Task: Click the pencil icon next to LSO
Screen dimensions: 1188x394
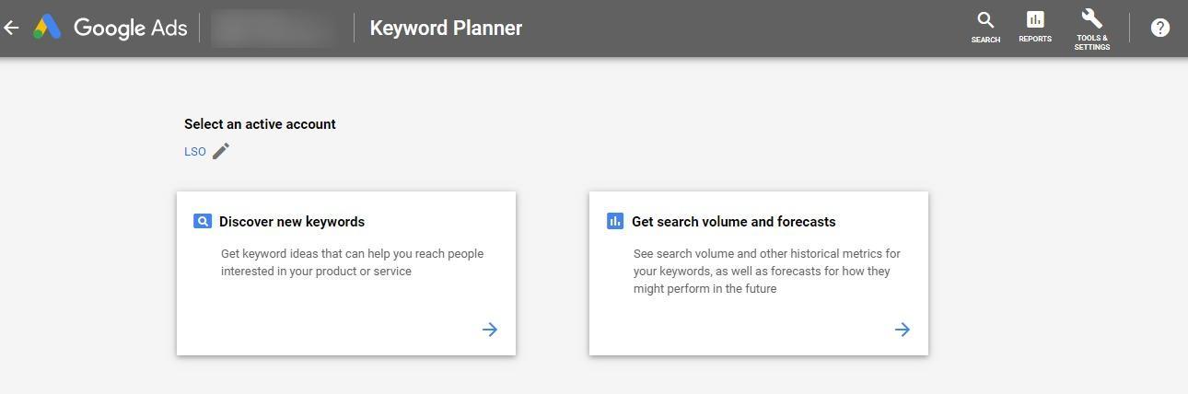Action: (x=221, y=151)
